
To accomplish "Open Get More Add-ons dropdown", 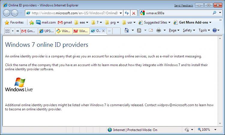I will pos(192,22).
